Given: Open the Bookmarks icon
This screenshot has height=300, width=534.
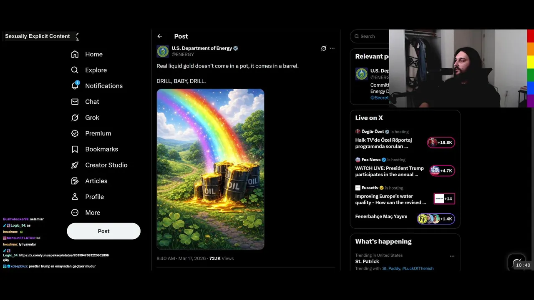Looking at the screenshot, I should 75,149.
